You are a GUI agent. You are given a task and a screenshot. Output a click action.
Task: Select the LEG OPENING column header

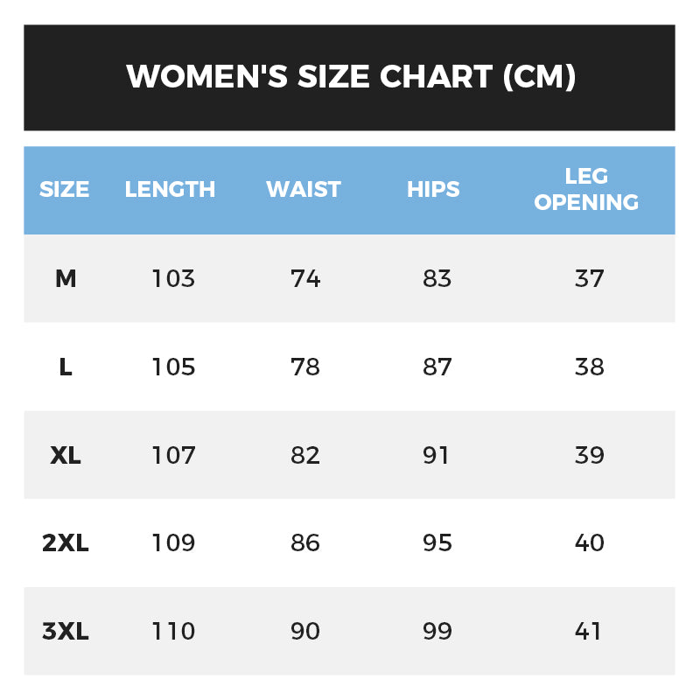586,189
